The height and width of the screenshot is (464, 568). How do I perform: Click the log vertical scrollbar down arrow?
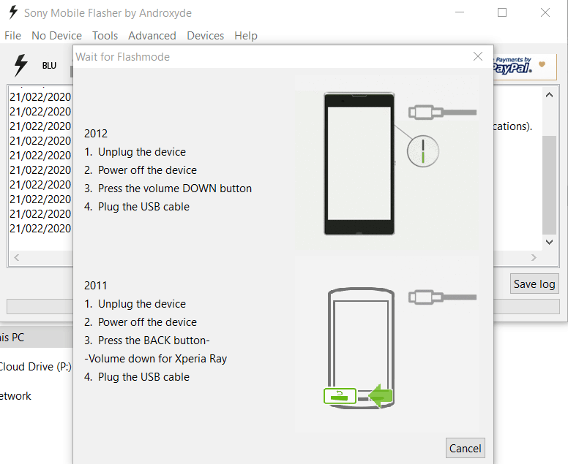pos(549,243)
